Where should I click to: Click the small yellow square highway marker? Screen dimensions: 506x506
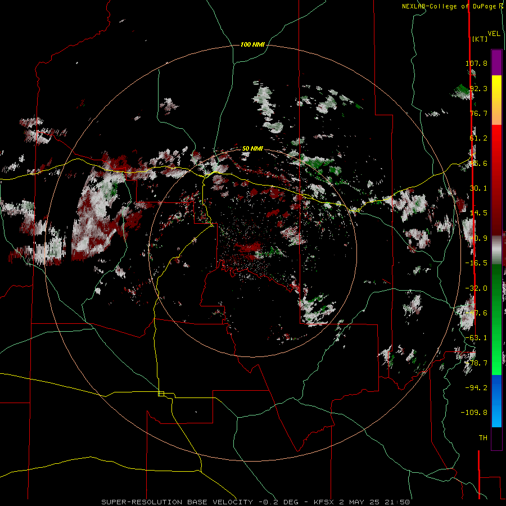pos(161,394)
